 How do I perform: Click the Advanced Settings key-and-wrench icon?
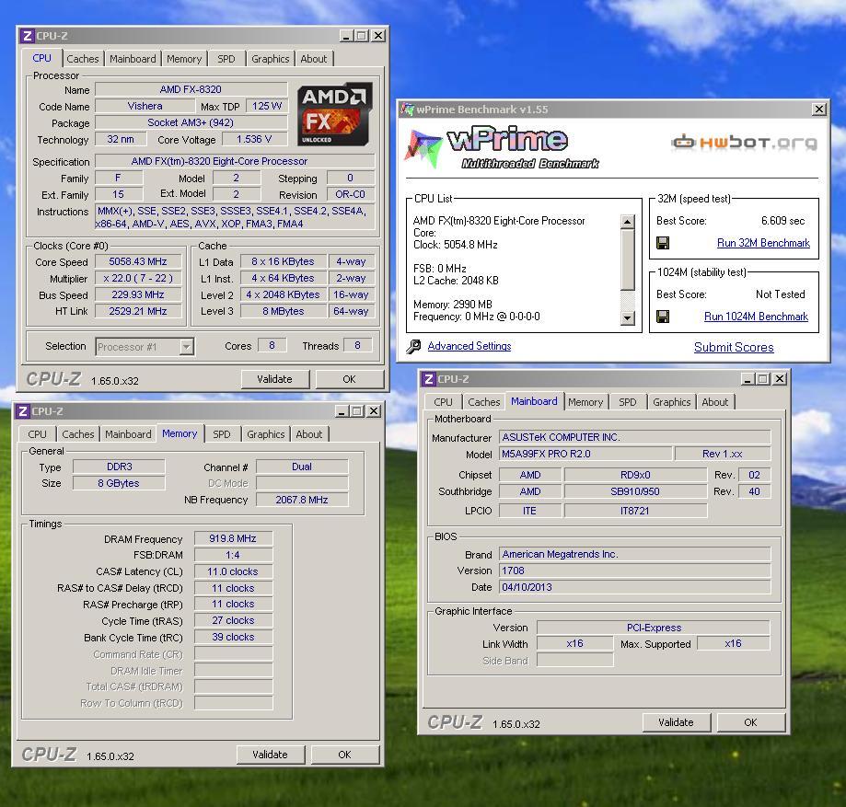coord(414,346)
